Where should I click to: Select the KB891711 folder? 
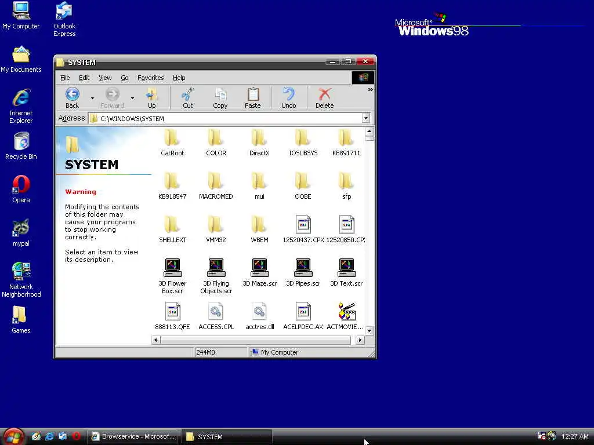(x=346, y=143)
